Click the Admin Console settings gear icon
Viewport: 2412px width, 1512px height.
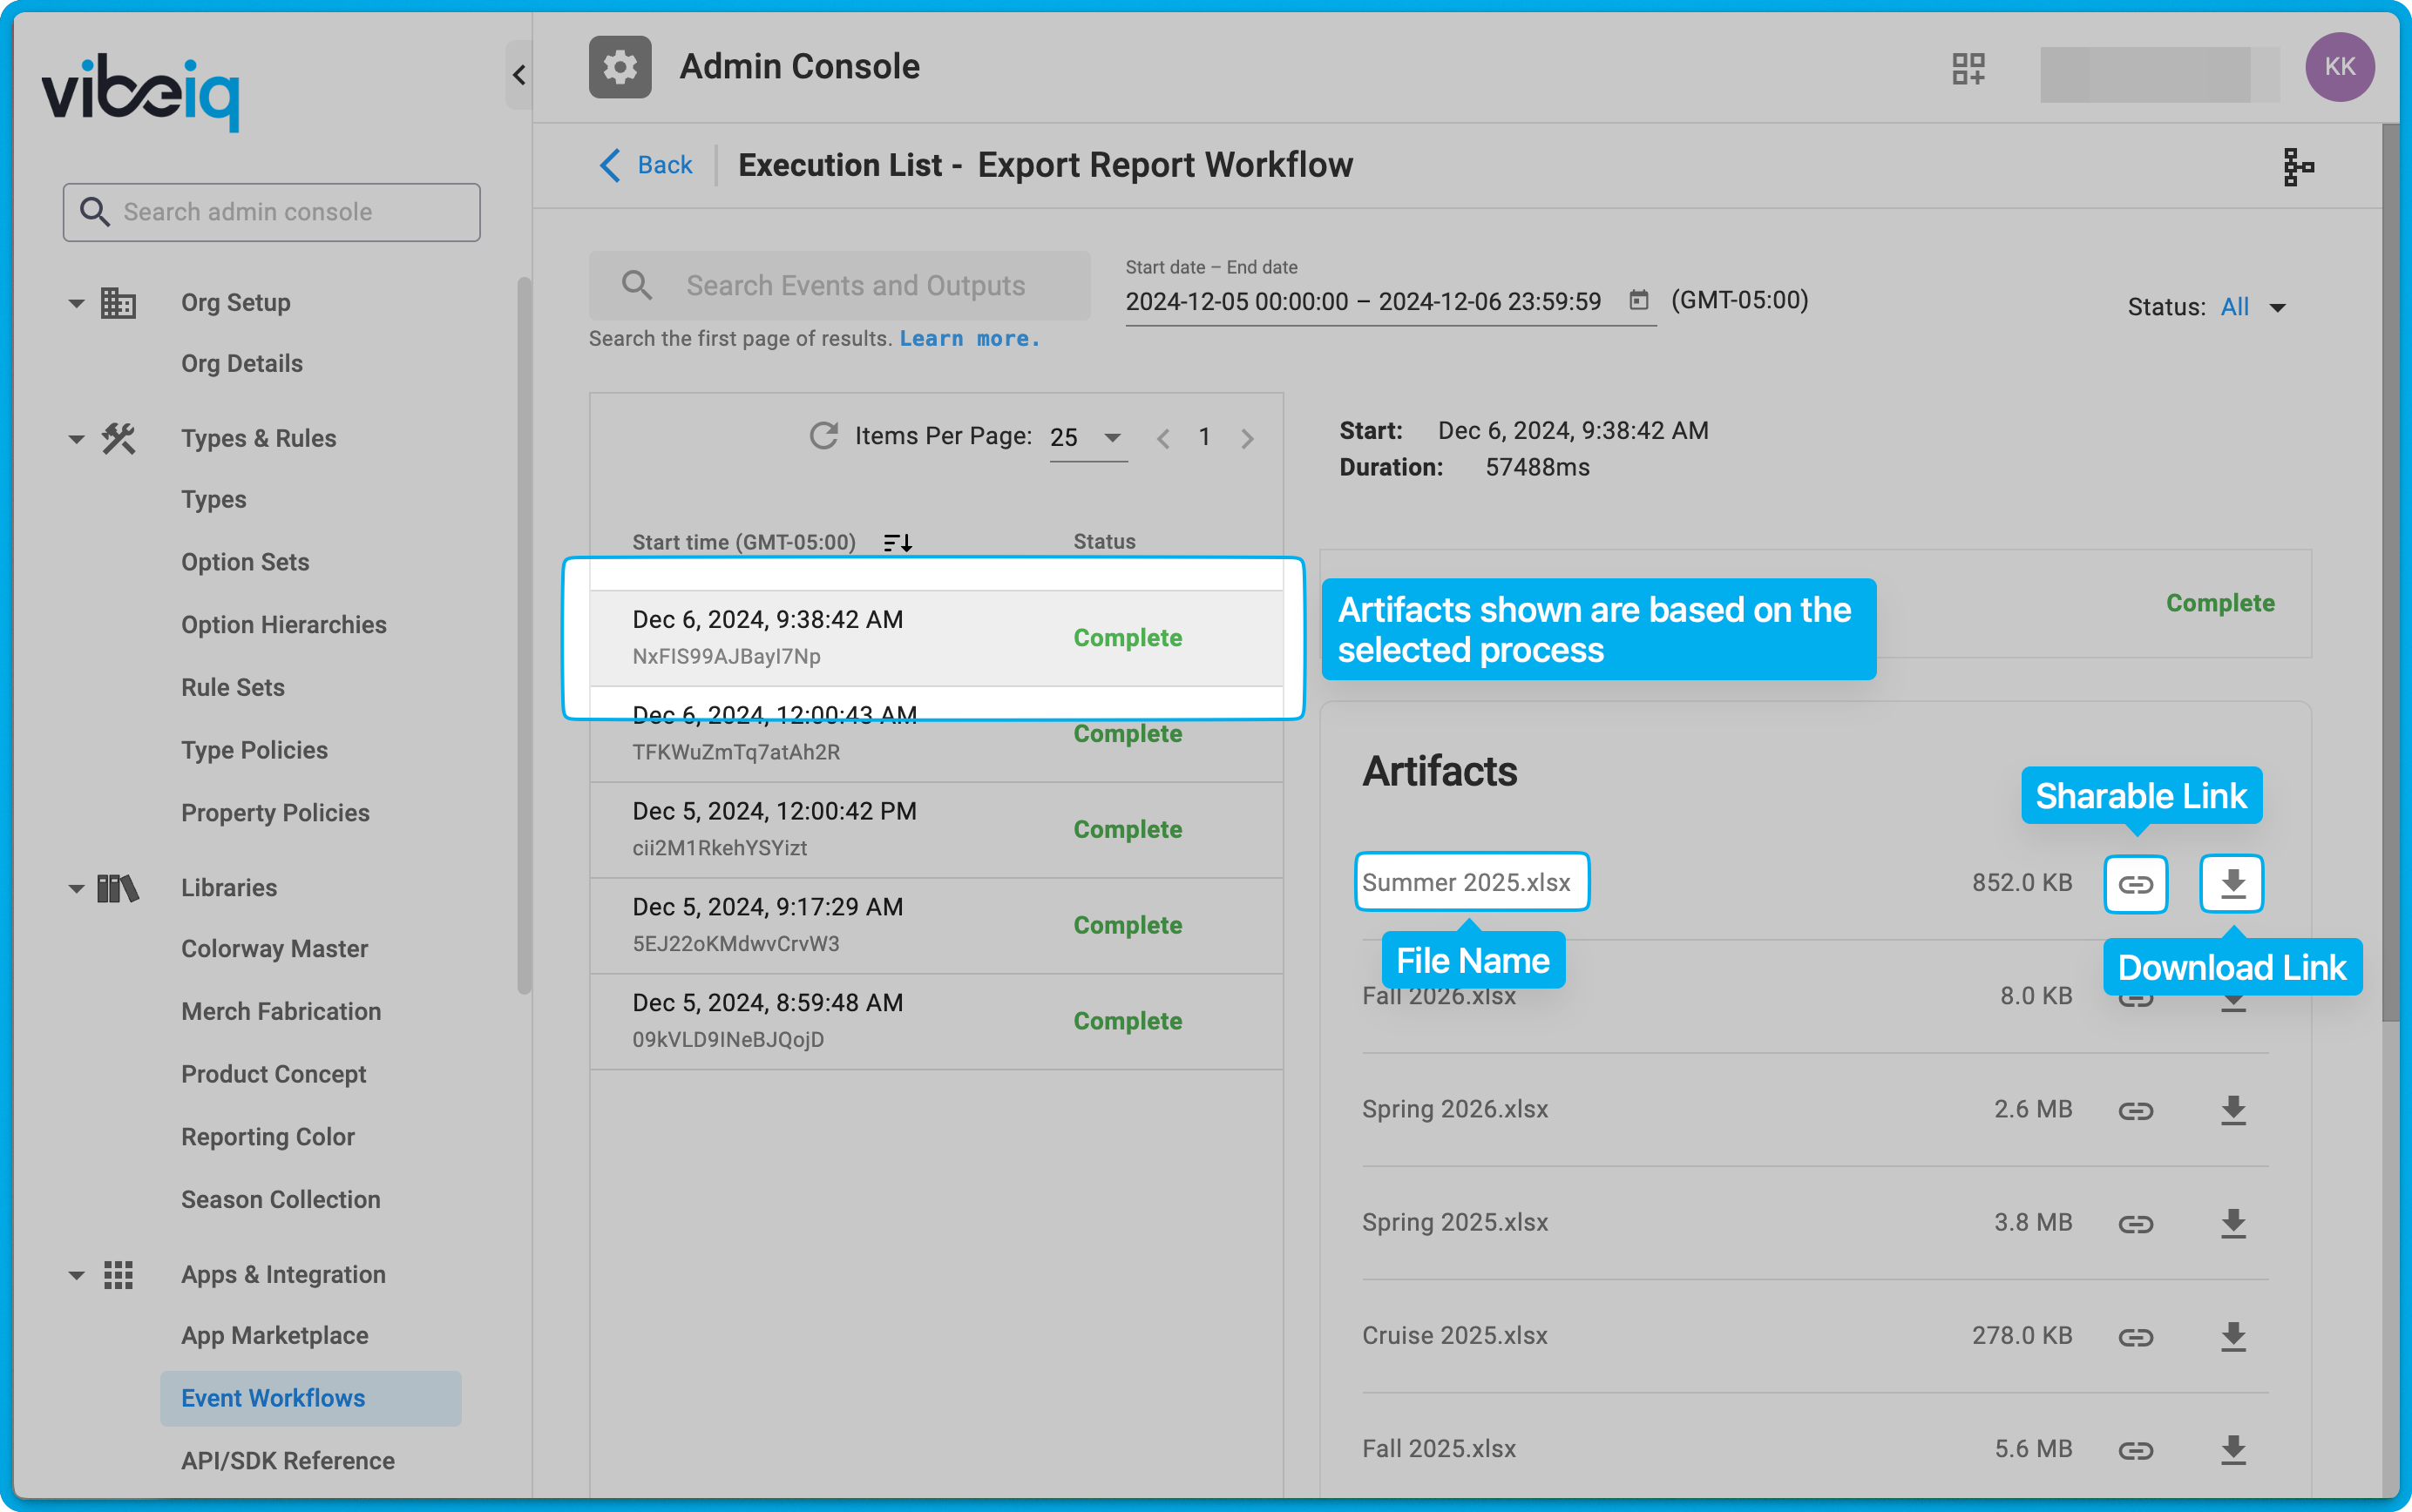[x=620, y=66]
